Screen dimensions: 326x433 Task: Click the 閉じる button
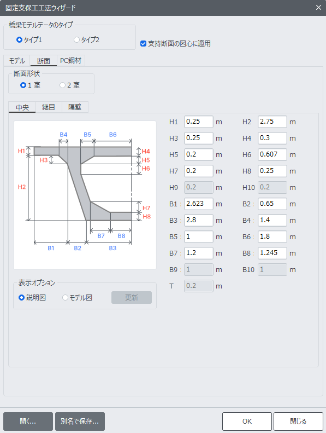point(298,422)
